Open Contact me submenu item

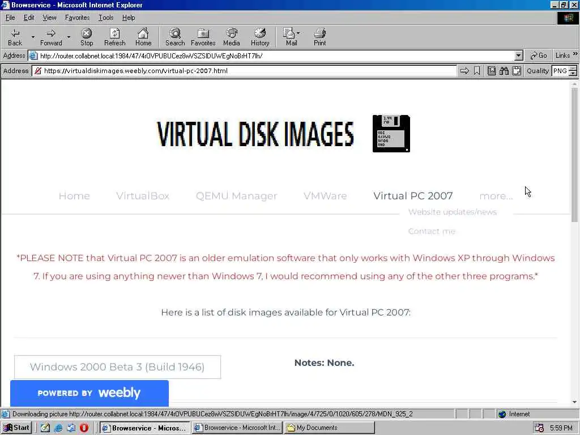(432, 231)
